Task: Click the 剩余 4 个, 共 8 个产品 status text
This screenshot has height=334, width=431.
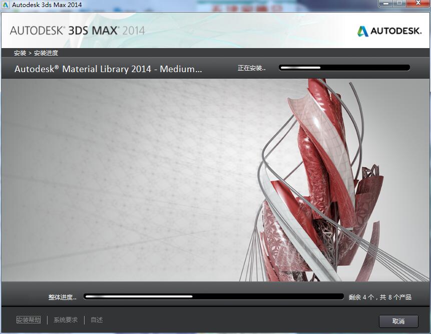Action: click(380, 297)
